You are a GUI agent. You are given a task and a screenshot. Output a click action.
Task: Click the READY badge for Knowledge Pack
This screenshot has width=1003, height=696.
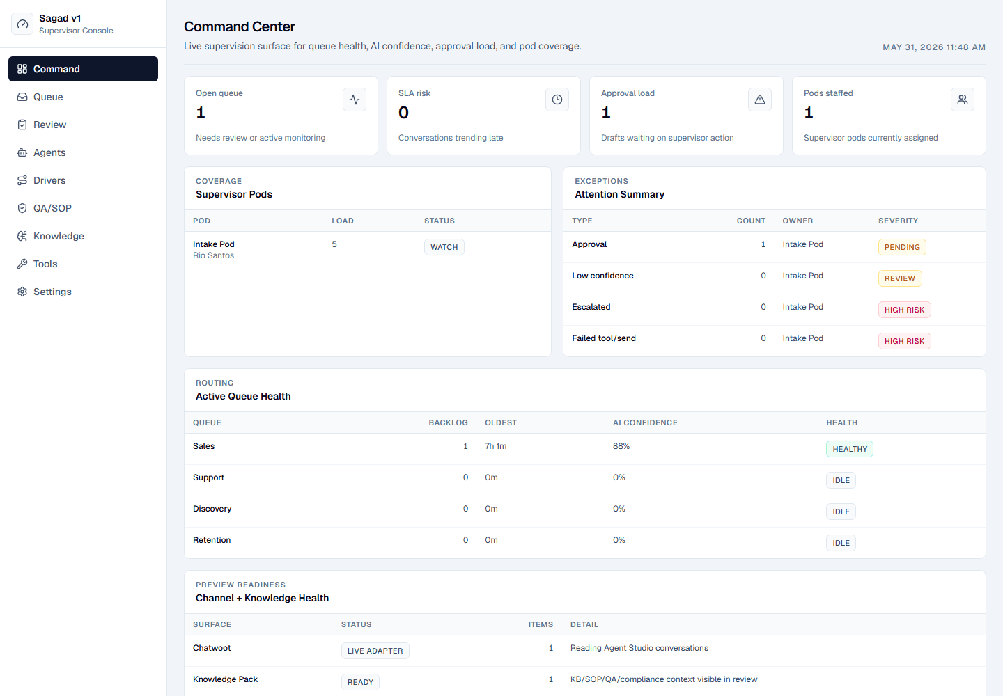[x=360, y=682]
